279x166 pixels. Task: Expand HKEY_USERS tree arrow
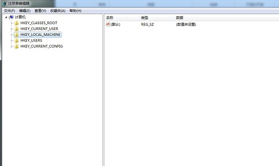[12, 41]
